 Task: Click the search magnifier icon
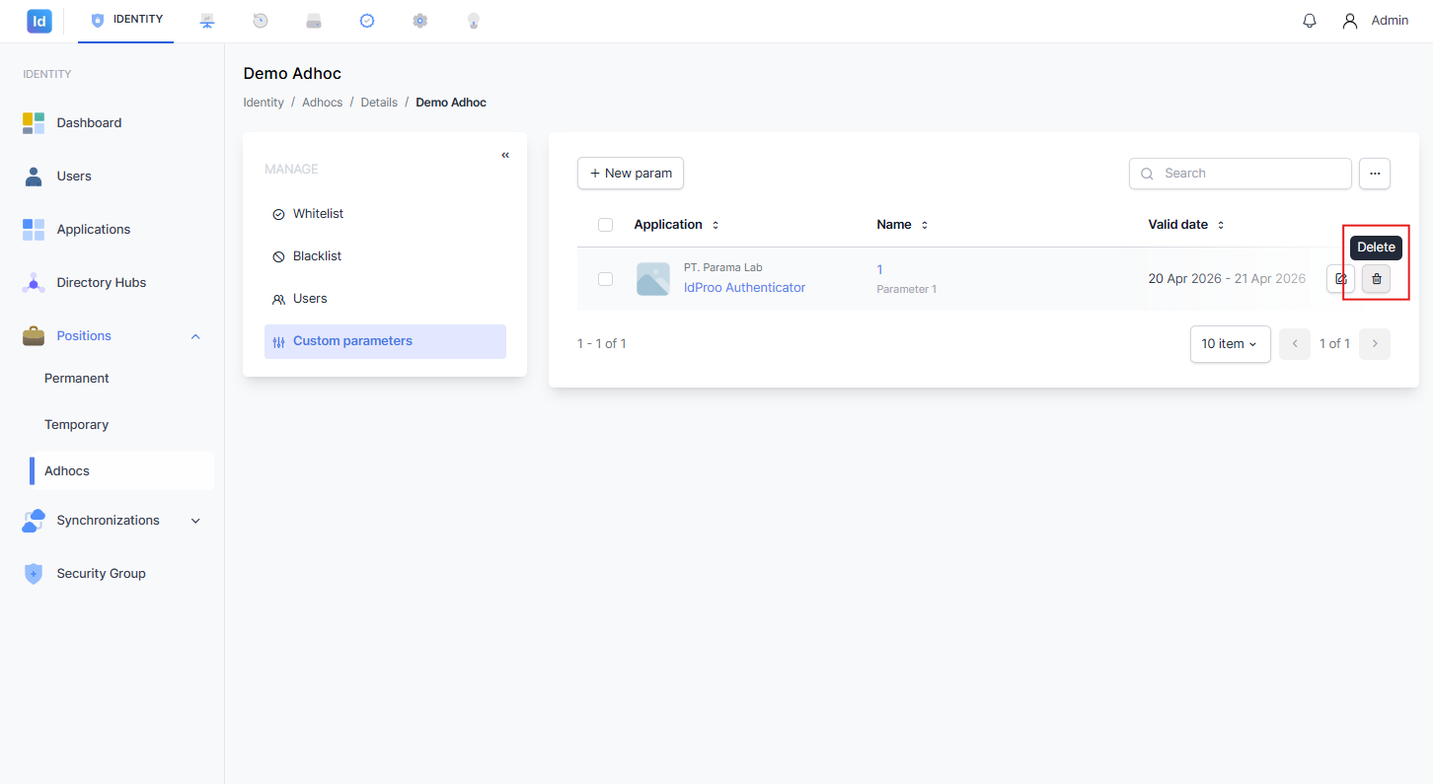[1147, 174]
